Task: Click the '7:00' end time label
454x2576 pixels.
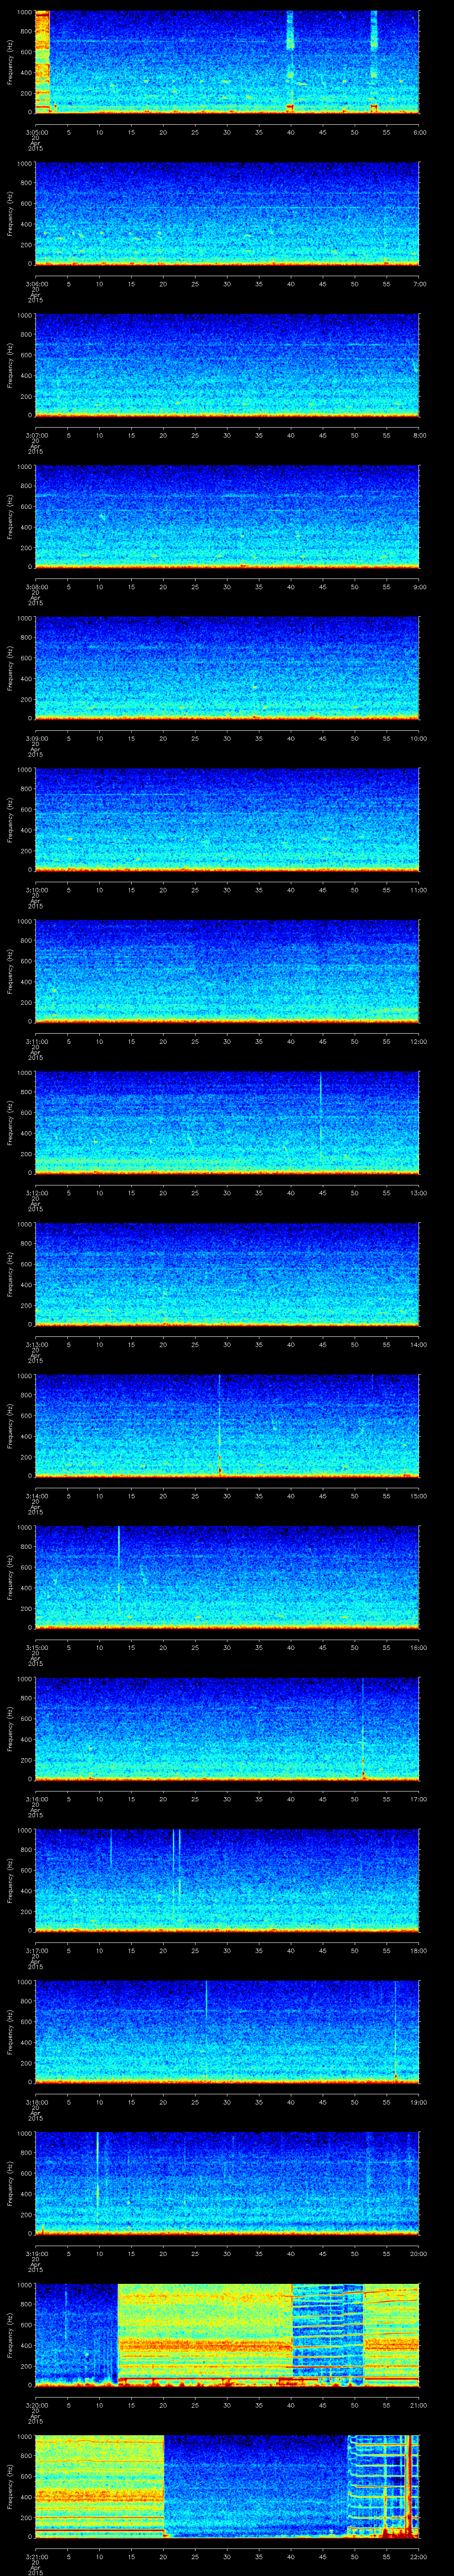Action: (419, 284)
